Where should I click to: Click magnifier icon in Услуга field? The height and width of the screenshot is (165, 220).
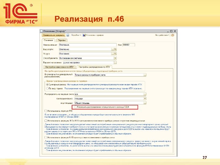click(x=115, y=54)
